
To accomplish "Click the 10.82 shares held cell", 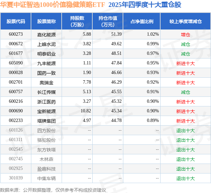I will [86, 111].
